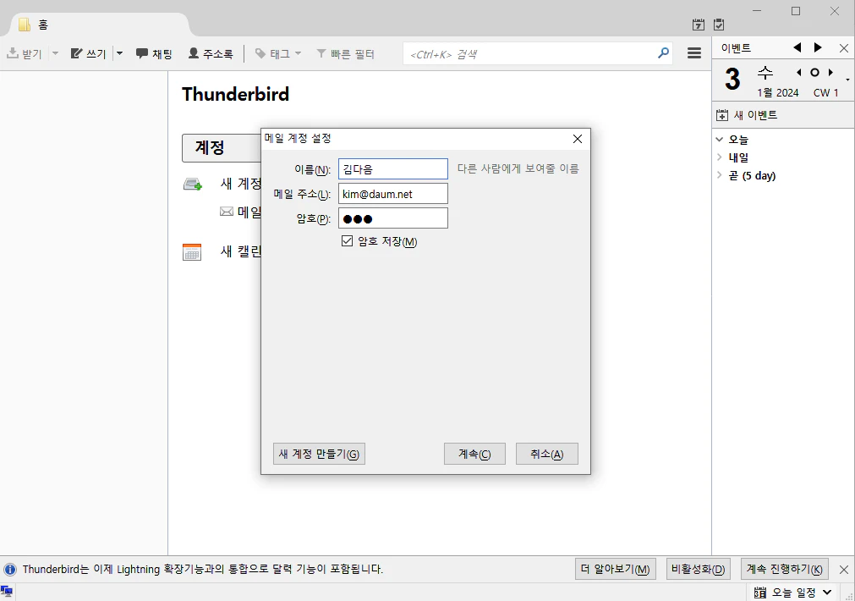This screenshot has height=601, width=855.
Task: Go to previous events with left arrow
Action: [797, 47]
